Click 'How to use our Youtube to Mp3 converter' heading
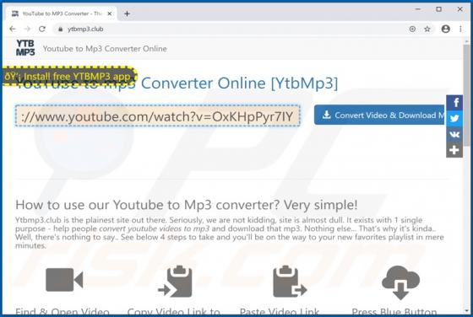473x317 pixels. [187, 205]
